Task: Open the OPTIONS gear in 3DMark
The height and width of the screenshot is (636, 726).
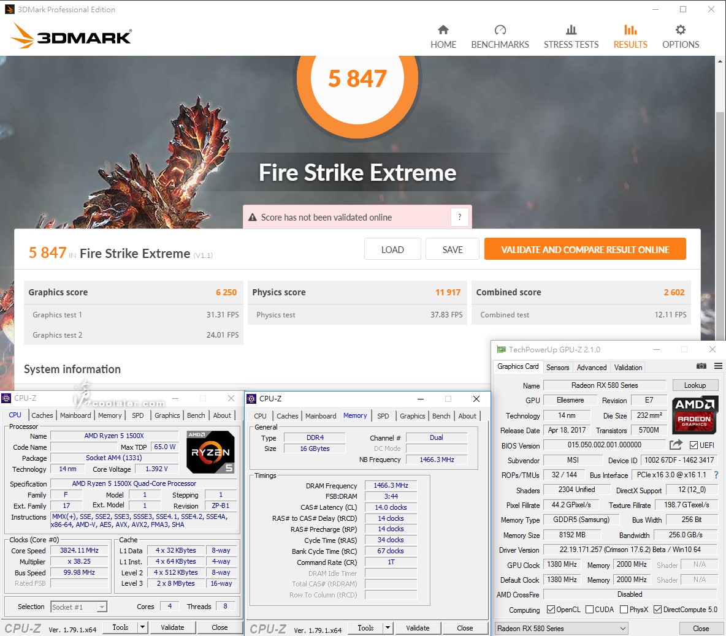Action: coord(680,37)
